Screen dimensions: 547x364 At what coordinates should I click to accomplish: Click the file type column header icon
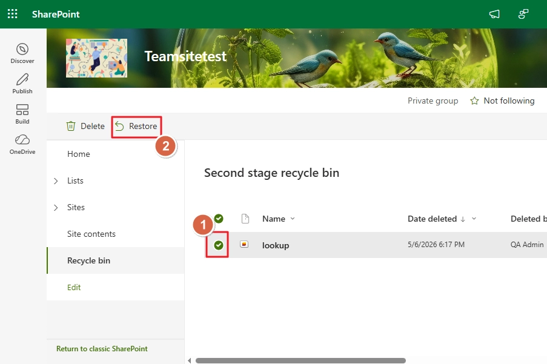(x=245, y=219)
